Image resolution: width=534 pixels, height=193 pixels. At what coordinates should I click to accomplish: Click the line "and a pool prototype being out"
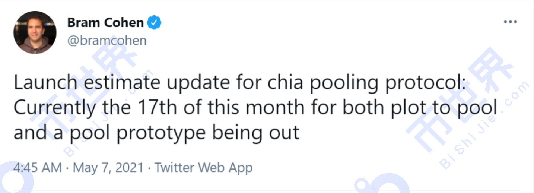click(x=156, y=132)
